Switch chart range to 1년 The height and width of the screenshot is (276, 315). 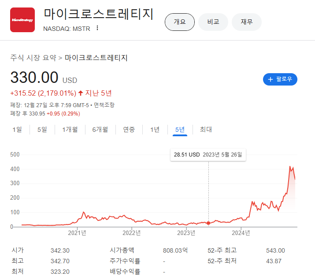coord(155,130)
